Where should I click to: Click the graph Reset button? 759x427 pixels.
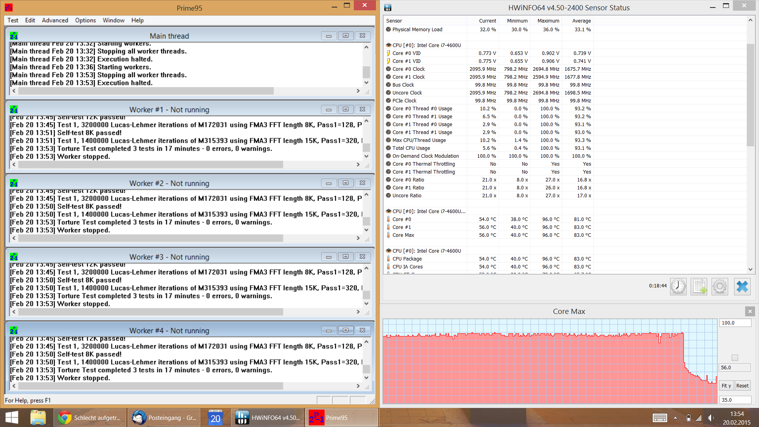tap(742, 385)
